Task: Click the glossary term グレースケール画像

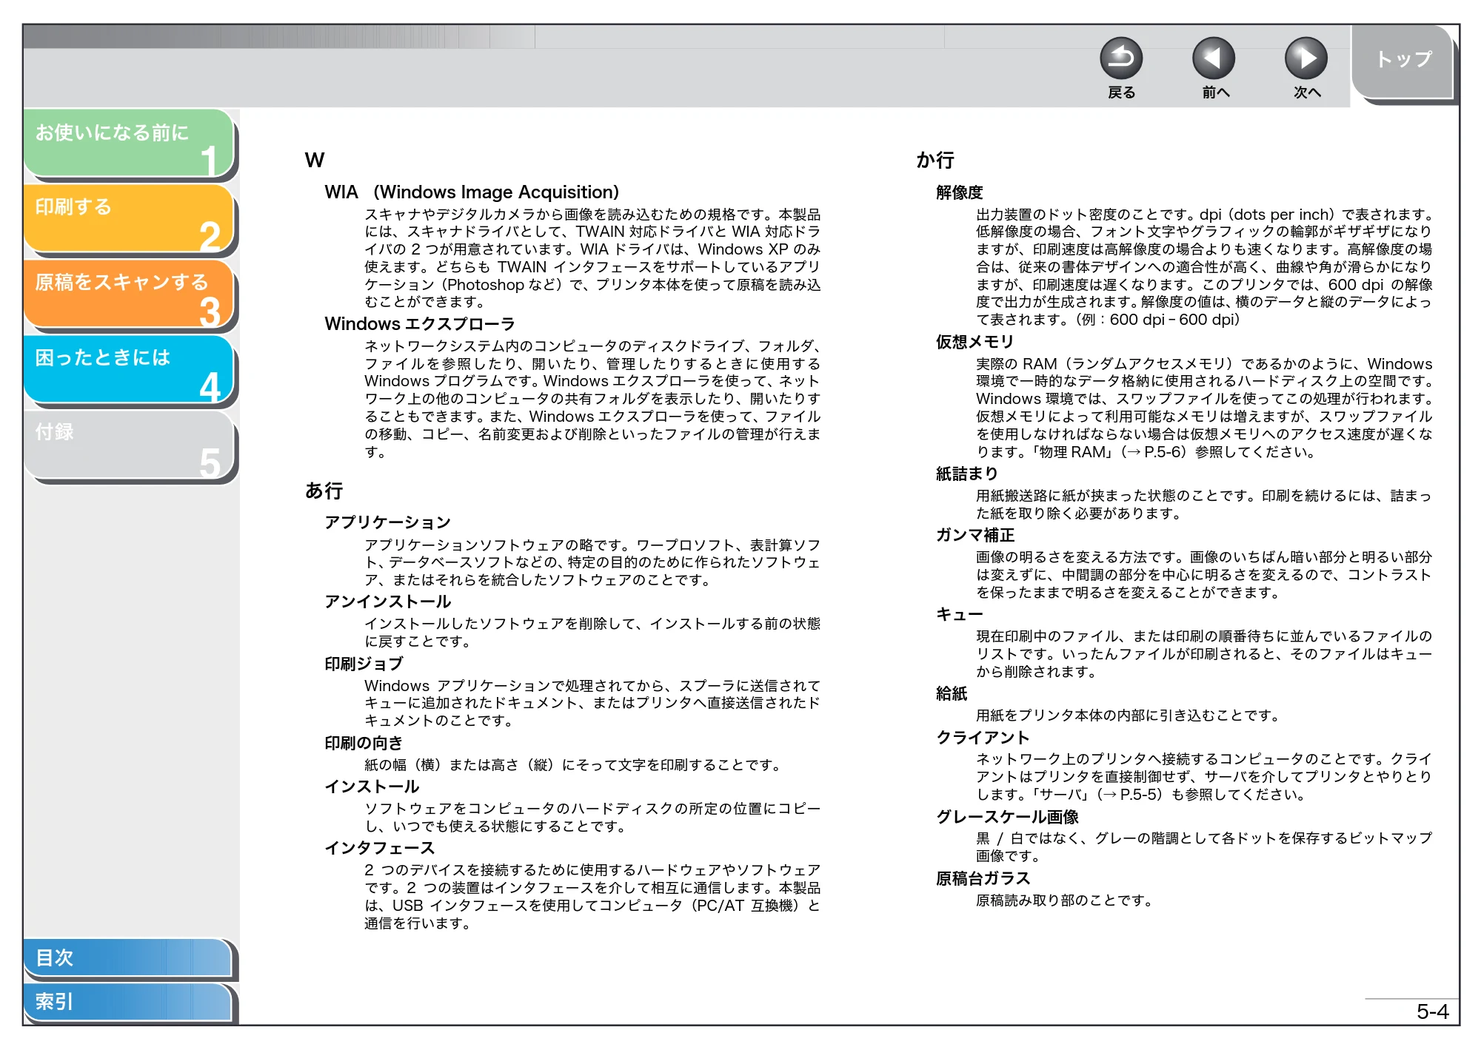Action: pyautogui.click(x=1007, y=817)
